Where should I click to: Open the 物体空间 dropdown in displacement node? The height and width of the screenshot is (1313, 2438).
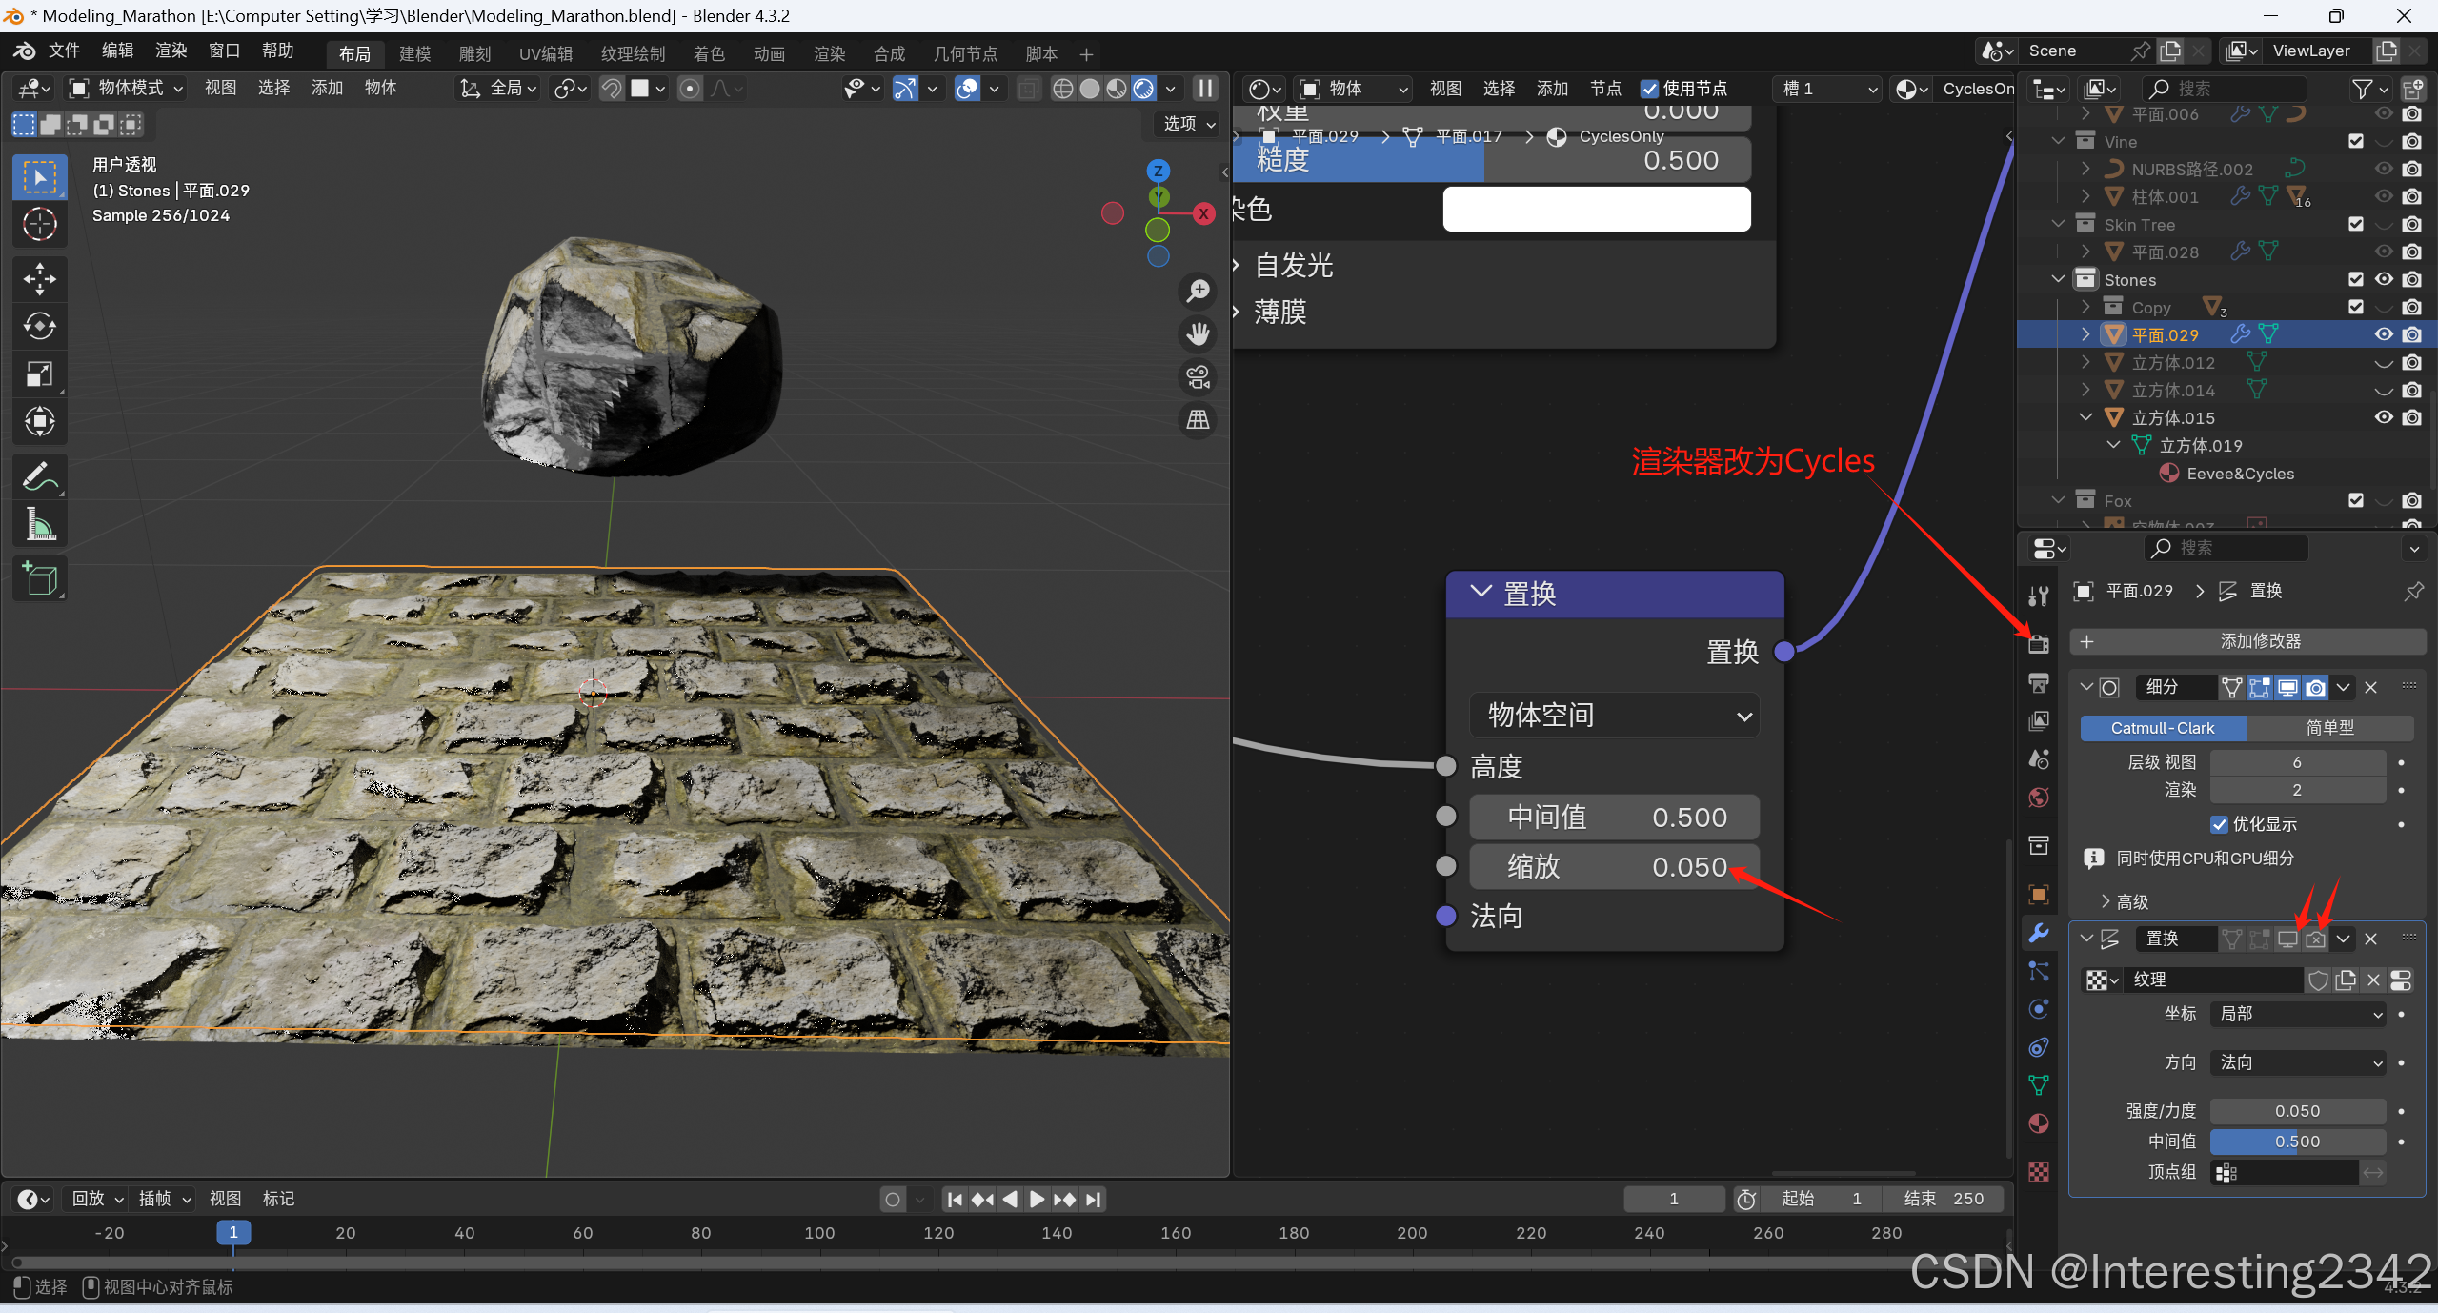coord(1614,716)
